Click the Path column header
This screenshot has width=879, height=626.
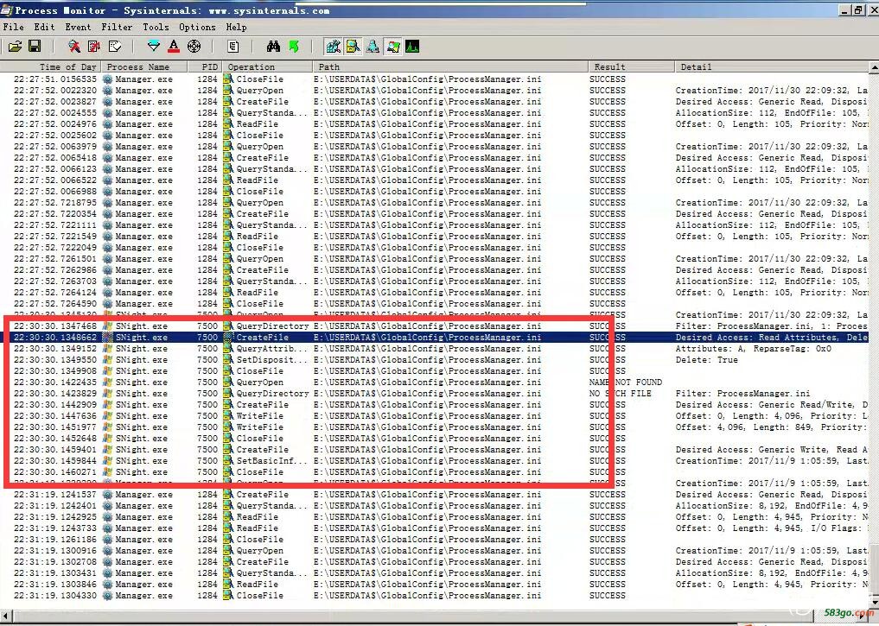pyautogui.click(x=450, y=66)
